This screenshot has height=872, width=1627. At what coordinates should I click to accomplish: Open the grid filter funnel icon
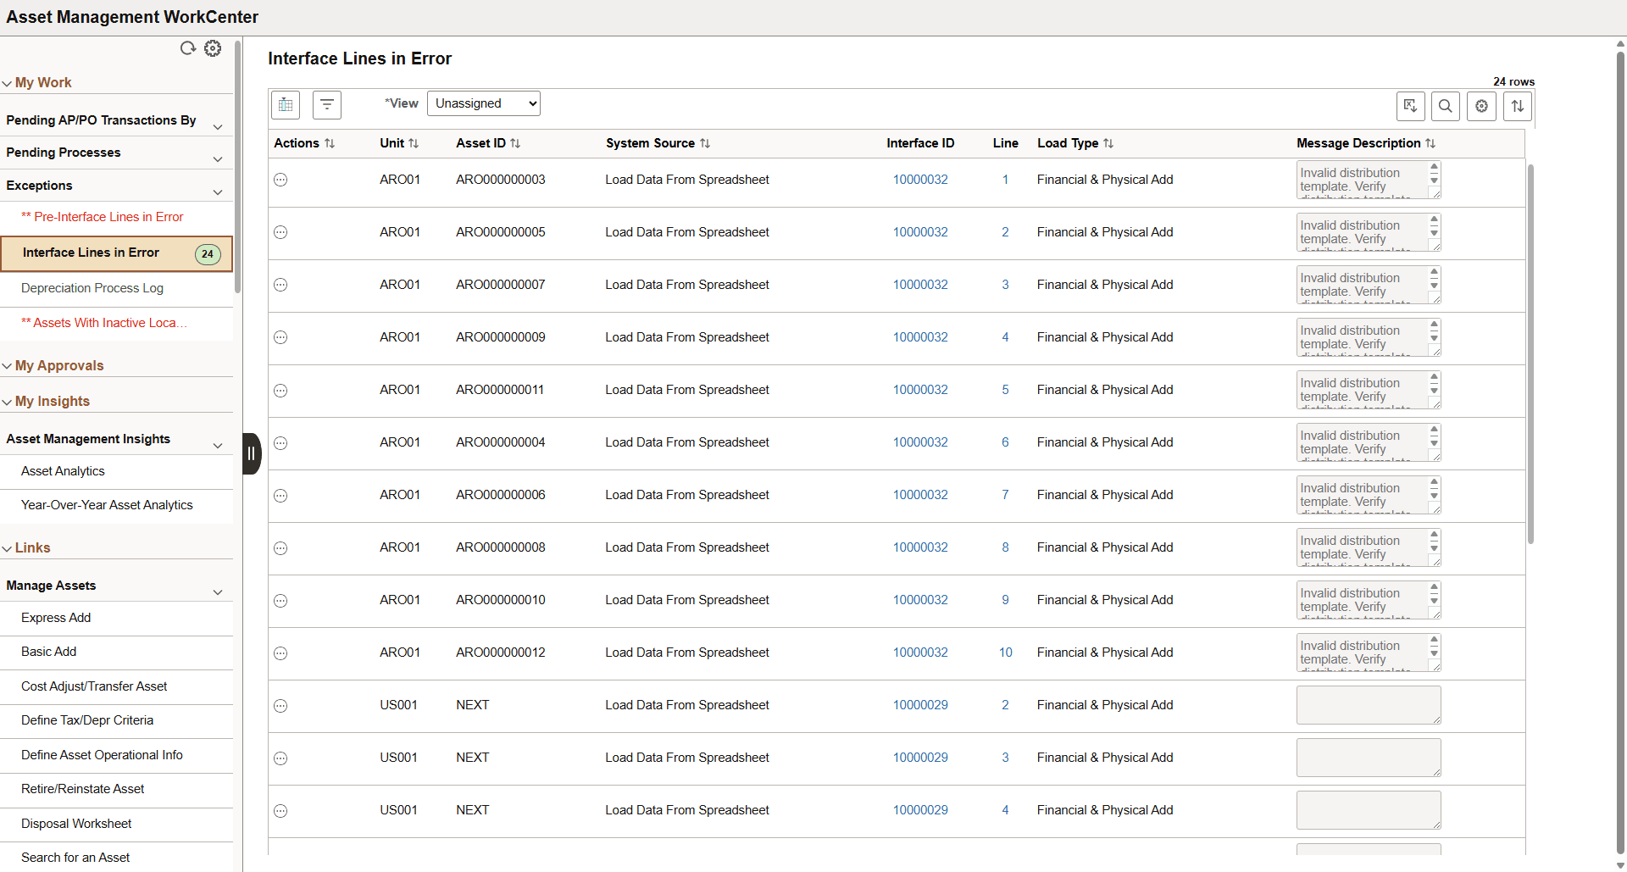coord(327,104)
